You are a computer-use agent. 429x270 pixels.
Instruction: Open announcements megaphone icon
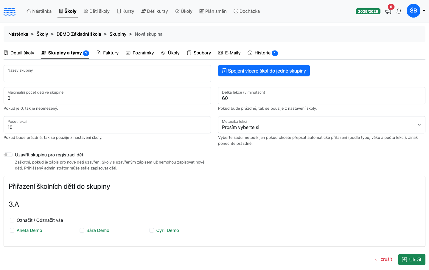388,12
